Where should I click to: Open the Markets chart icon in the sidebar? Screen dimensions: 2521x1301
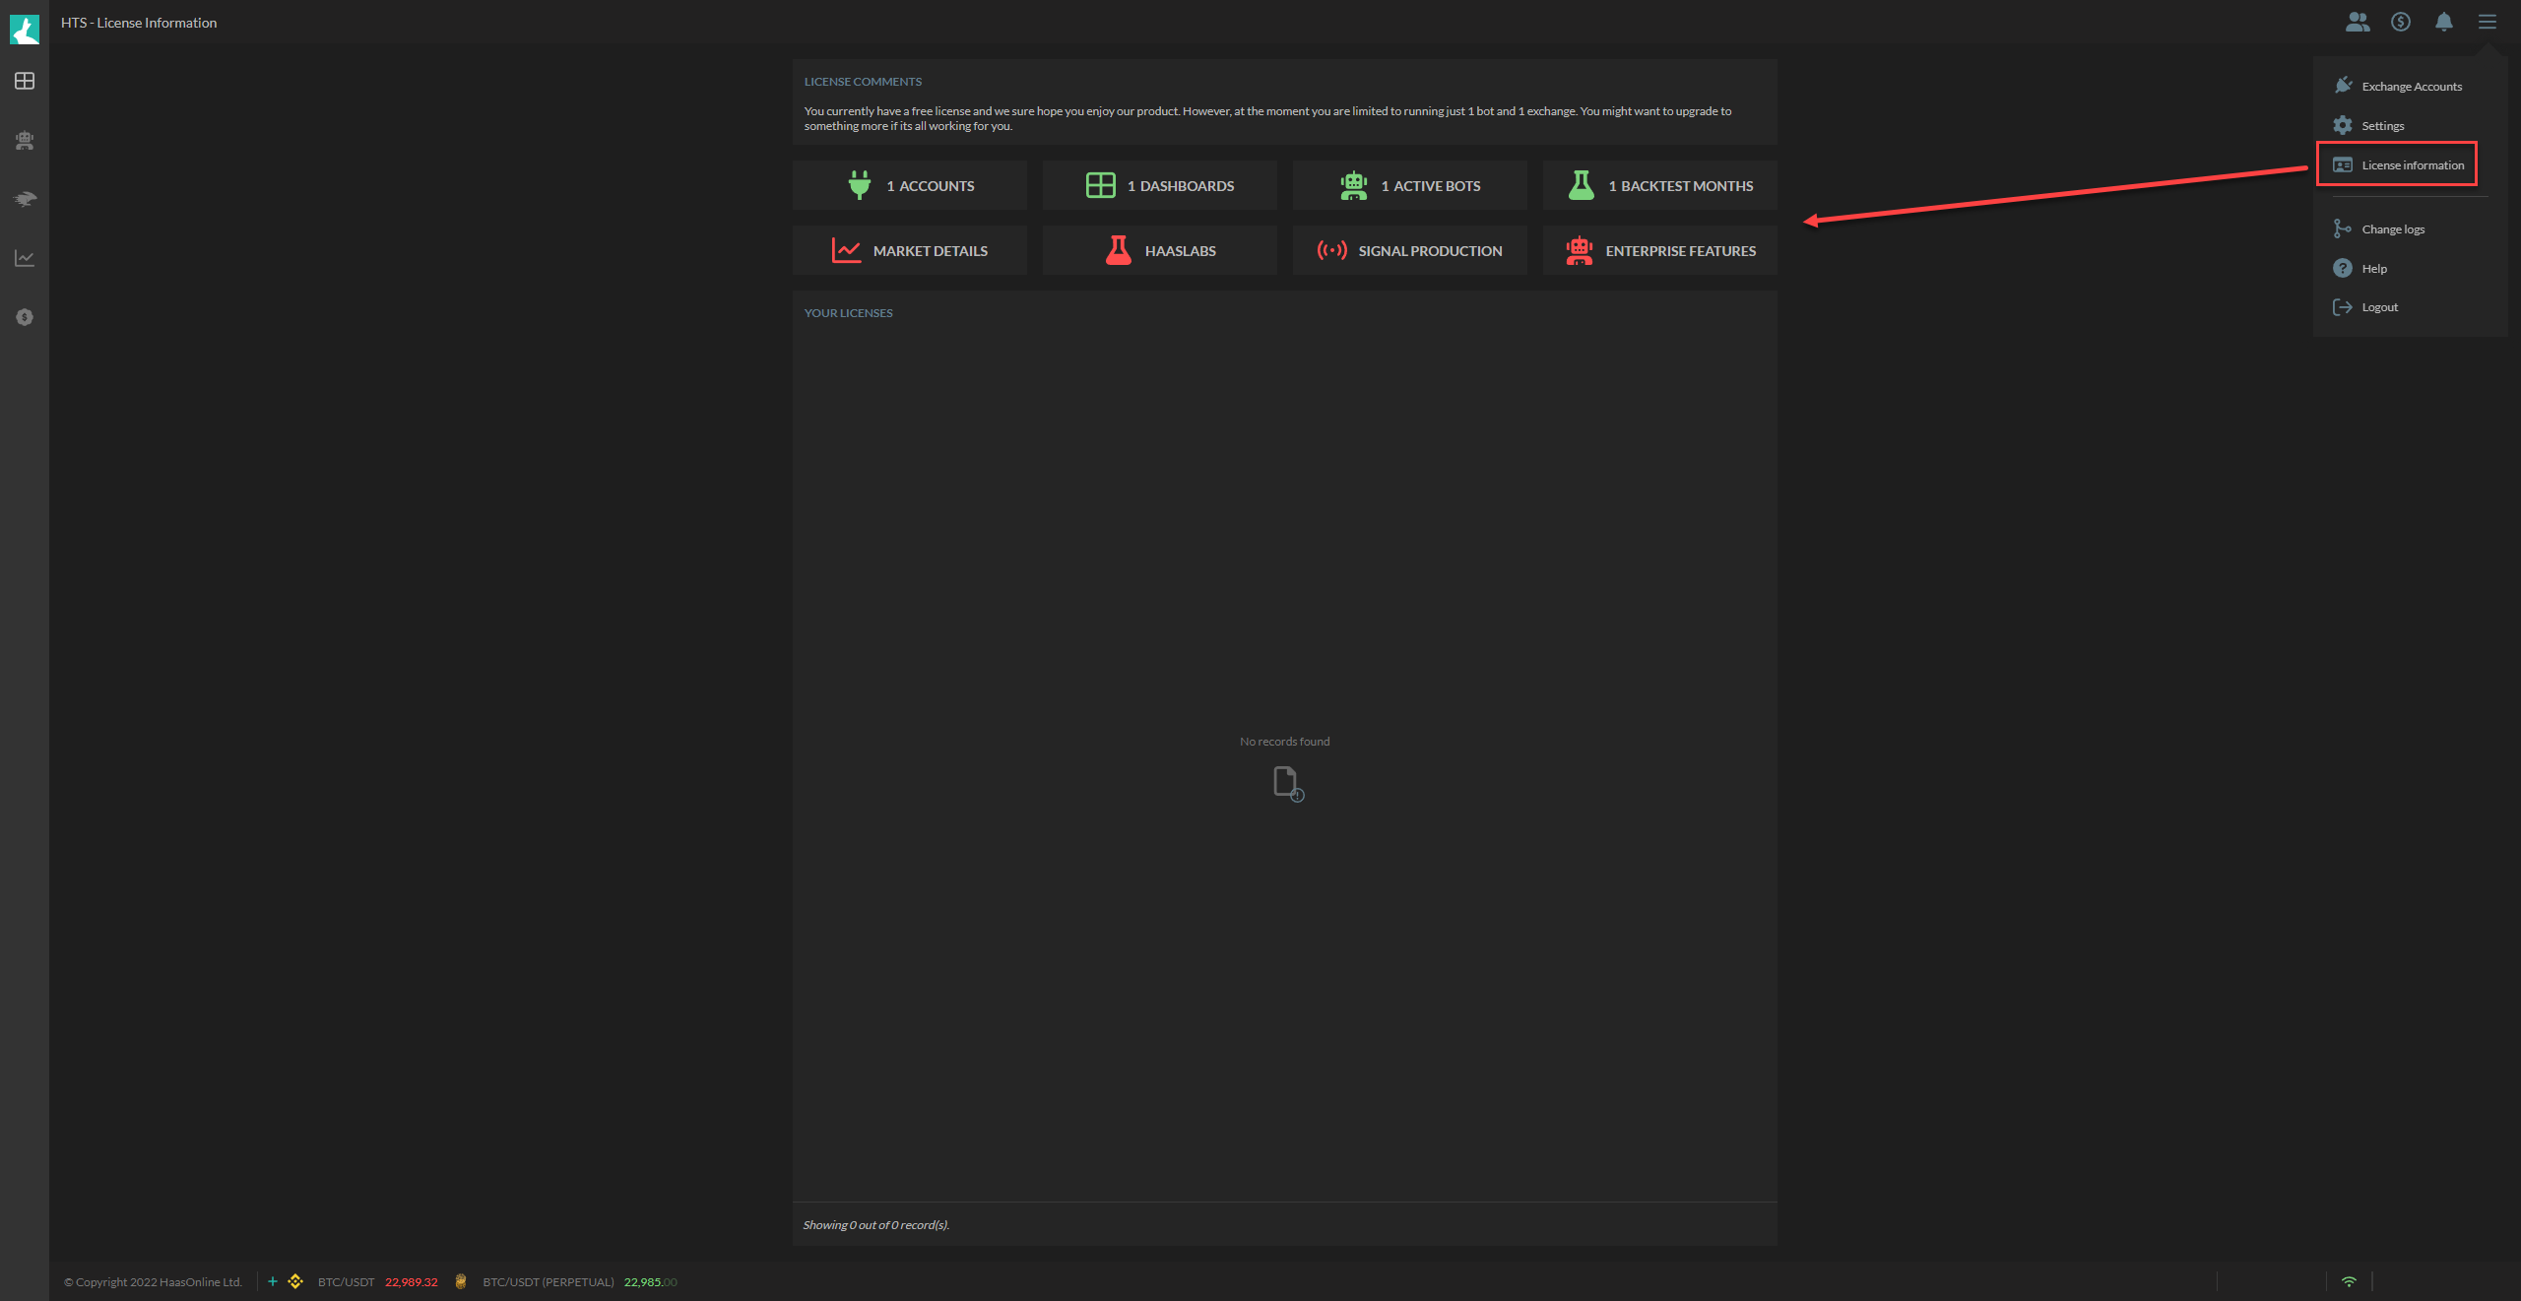[24, 258]
